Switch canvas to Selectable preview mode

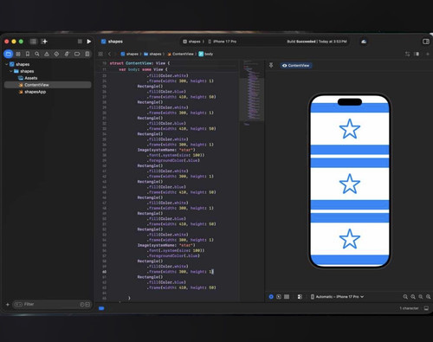pos(279,297)
